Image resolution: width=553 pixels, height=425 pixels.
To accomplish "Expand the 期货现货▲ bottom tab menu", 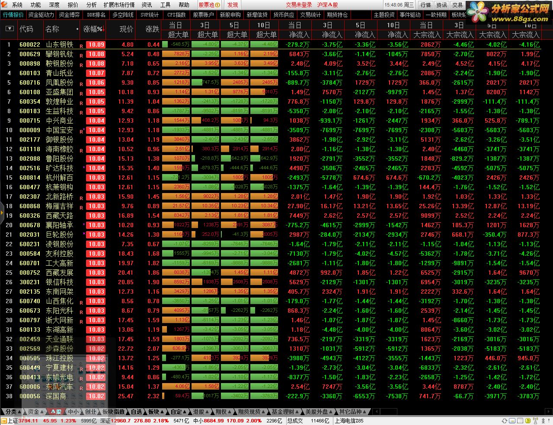I will (x=251, y=412).
